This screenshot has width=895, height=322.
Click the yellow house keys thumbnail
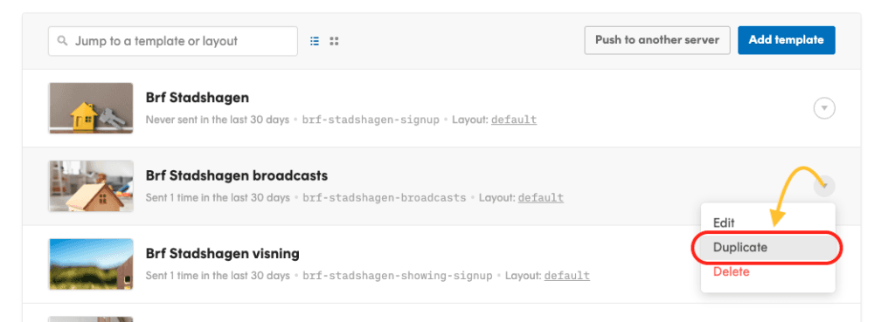click(x=91, y=108)
